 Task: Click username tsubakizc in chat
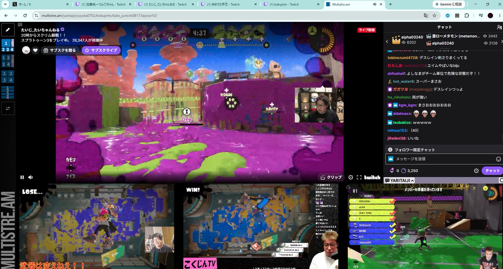point(402,122)
